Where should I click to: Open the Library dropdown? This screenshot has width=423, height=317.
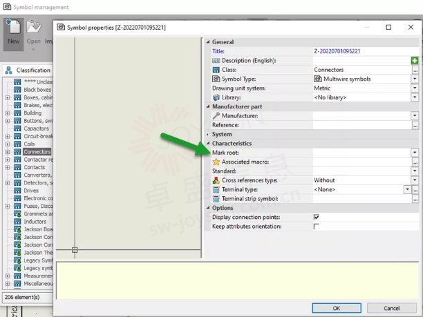pos(415,97)
